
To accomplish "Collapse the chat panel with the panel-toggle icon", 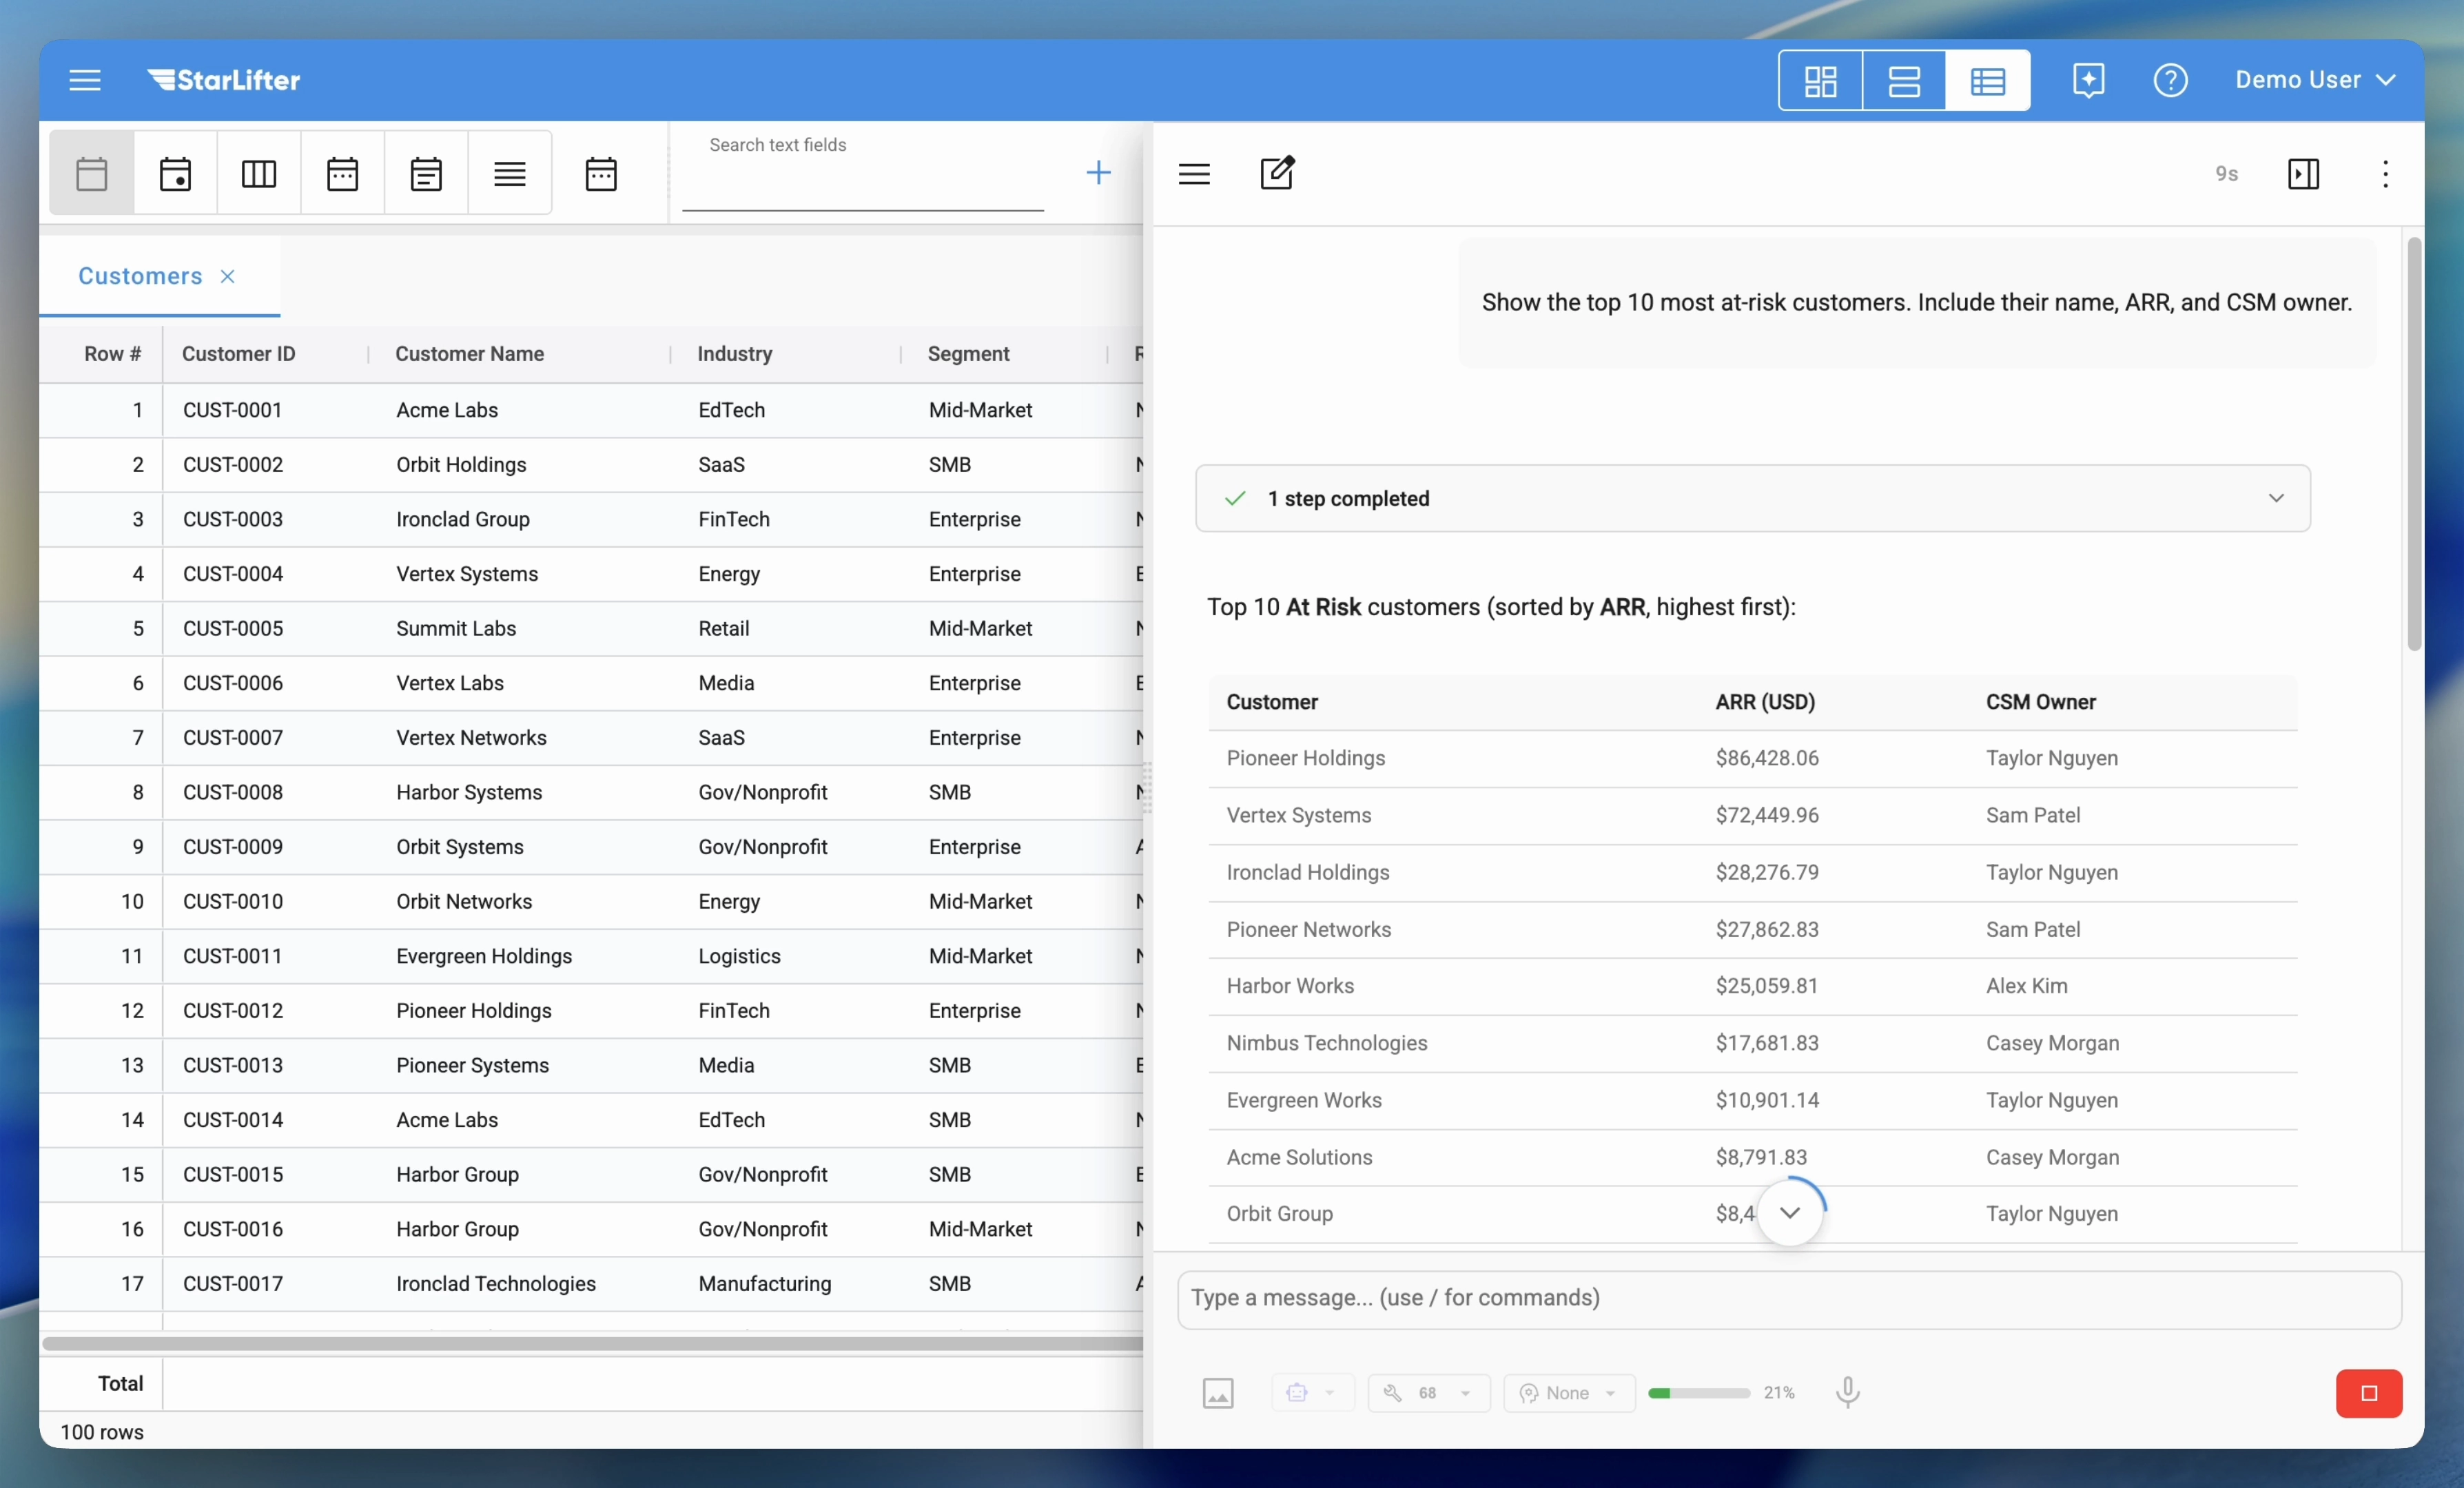I will (x=2303, y=173).
